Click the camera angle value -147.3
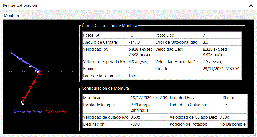Screen dimensions: 257x137 tap(134, 42)
